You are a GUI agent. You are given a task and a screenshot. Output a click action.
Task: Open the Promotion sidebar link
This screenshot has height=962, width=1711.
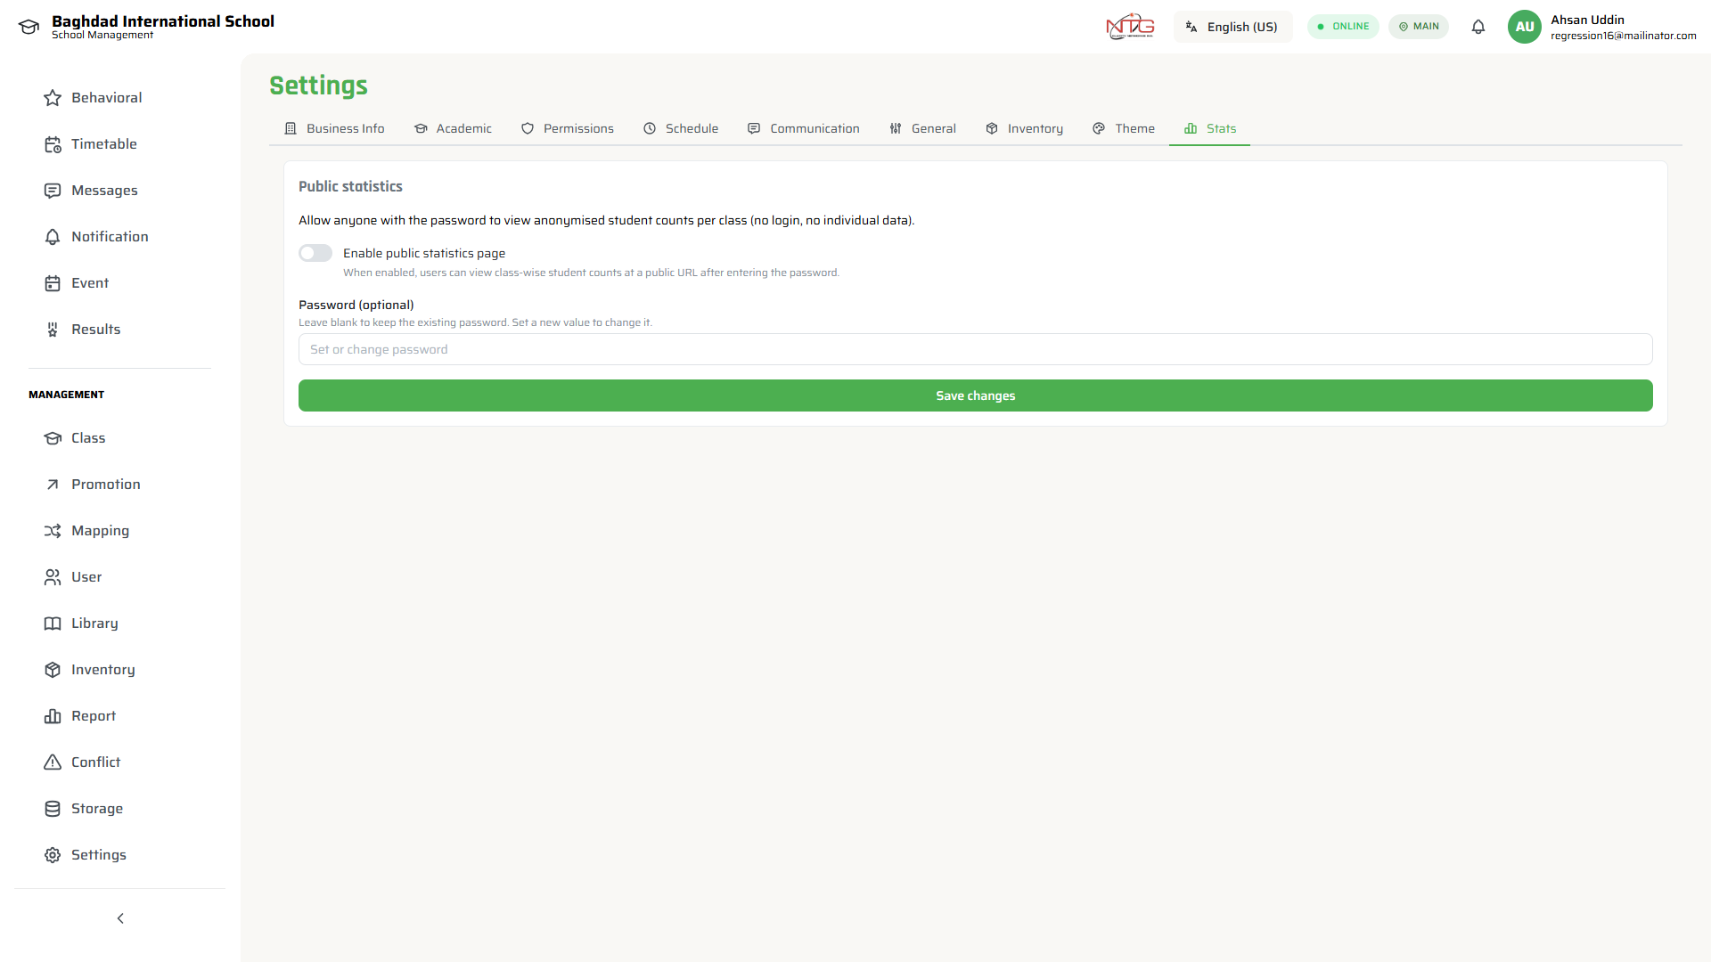tap(106, 485)
